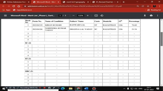Open Microsoft Edge from the taskbar
Screen dimensions: 163x91
click(x=63, y=89)
